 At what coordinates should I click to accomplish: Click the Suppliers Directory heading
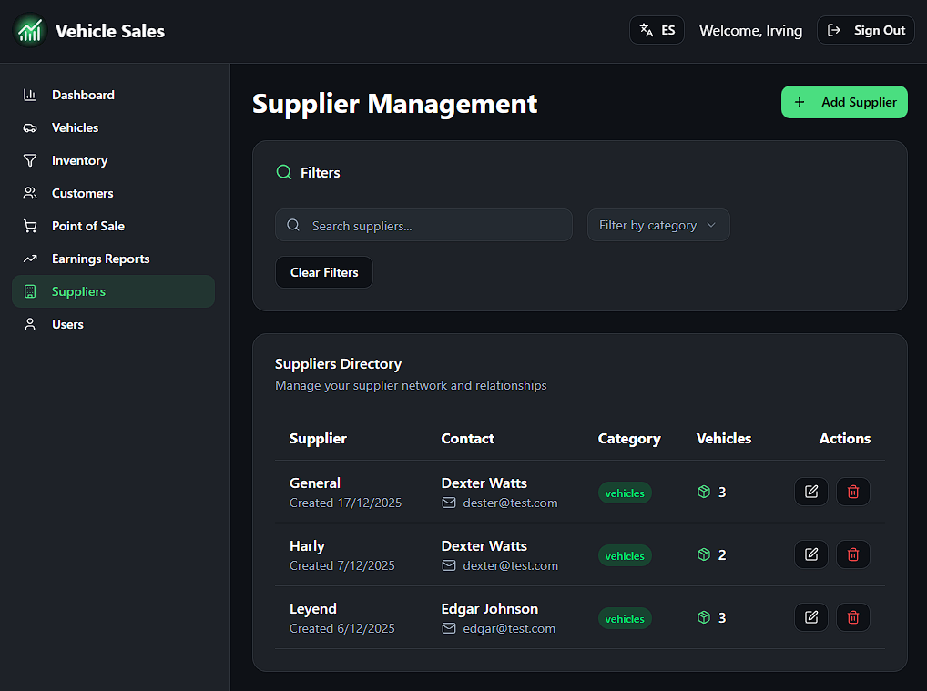(x=338, y=364)
